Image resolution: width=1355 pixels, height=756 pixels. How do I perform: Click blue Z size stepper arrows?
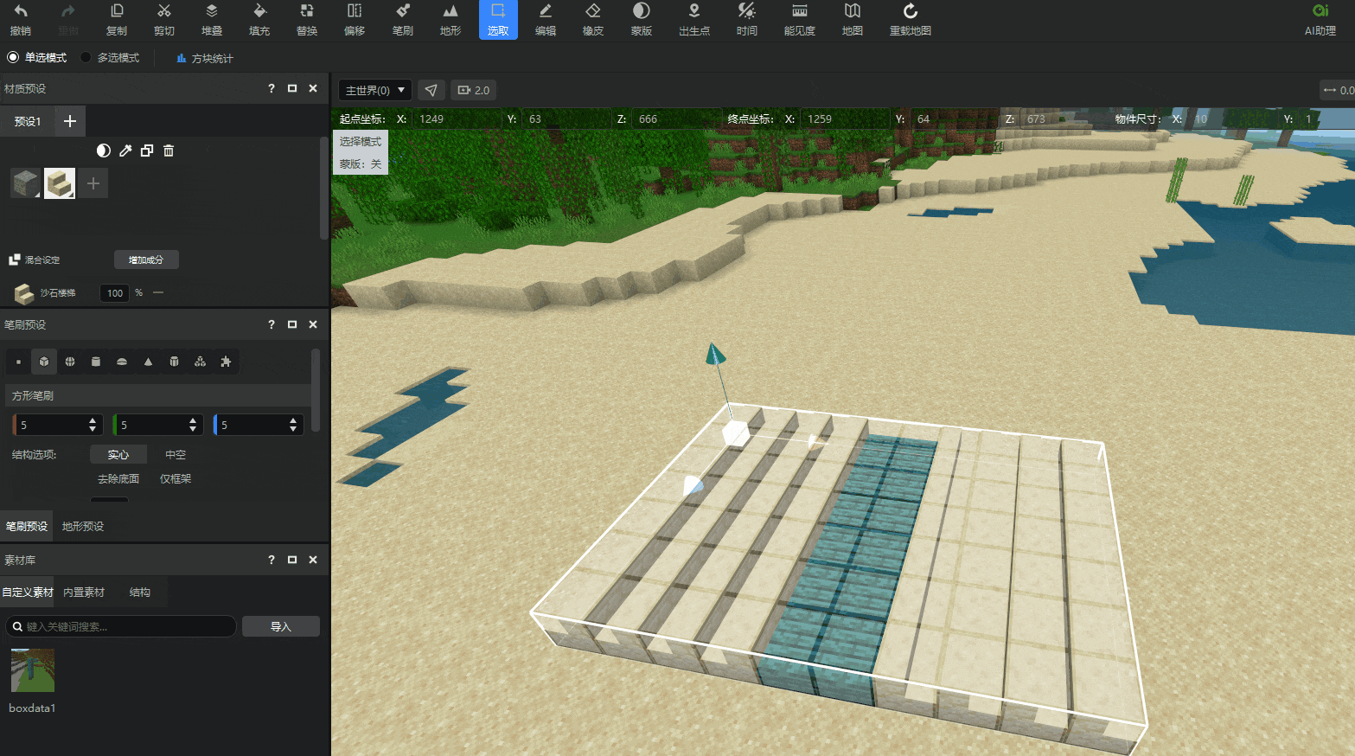coord(293,425)
